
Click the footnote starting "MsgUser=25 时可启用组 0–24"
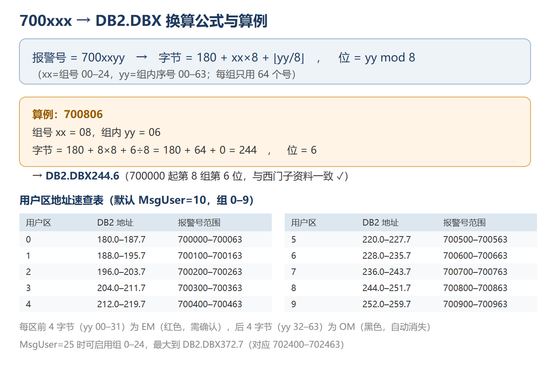click(x=182, y=344)
